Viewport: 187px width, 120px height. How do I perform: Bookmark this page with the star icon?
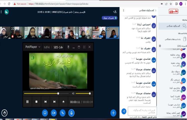tap(171, 4)
